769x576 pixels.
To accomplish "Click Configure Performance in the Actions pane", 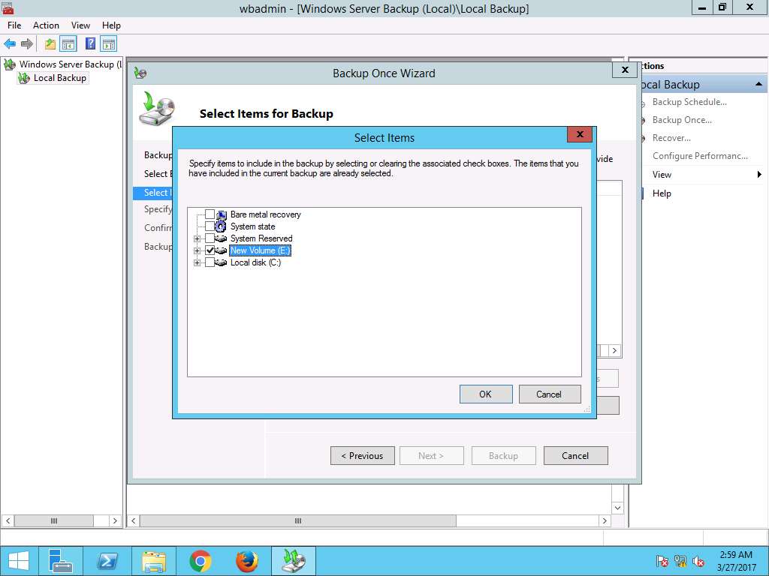I will [700, 156].
